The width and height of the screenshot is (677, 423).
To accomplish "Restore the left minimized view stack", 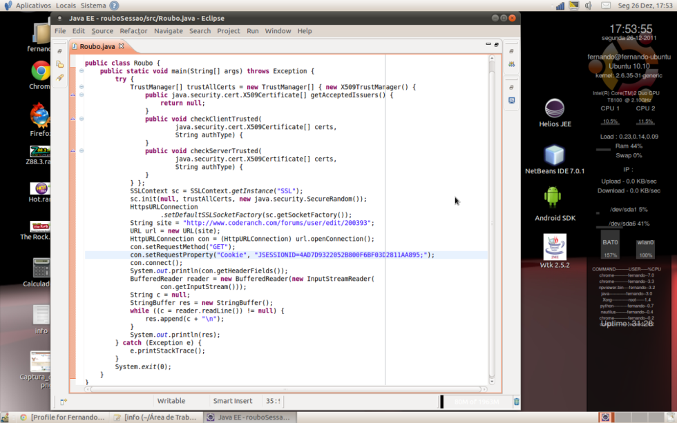I will (x=60, y=51).
